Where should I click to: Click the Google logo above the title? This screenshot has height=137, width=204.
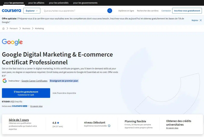point(12,42)
